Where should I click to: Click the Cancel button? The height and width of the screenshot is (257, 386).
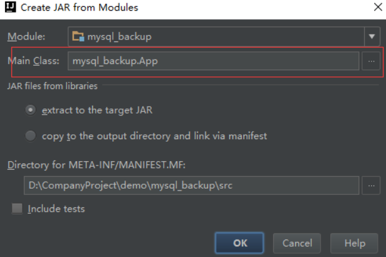[x=297, y=243]
